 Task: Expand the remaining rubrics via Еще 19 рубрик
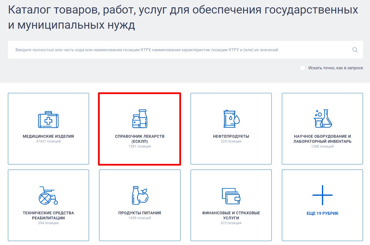tap(322, 205)
